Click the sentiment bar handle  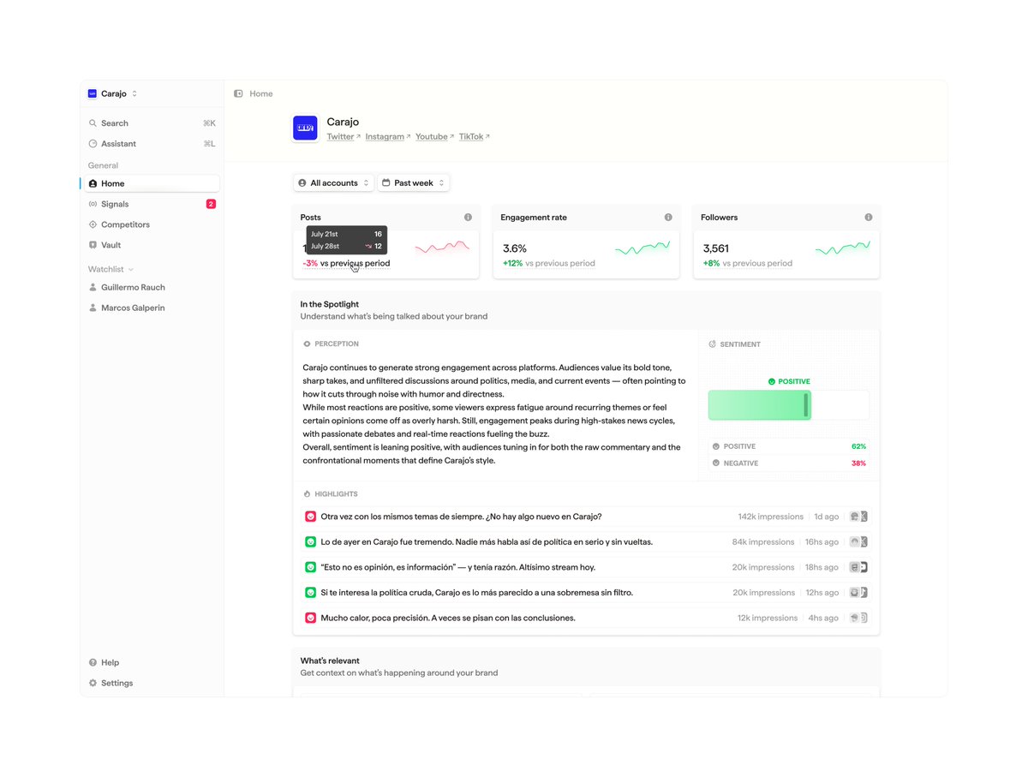[x=806, y=405]
